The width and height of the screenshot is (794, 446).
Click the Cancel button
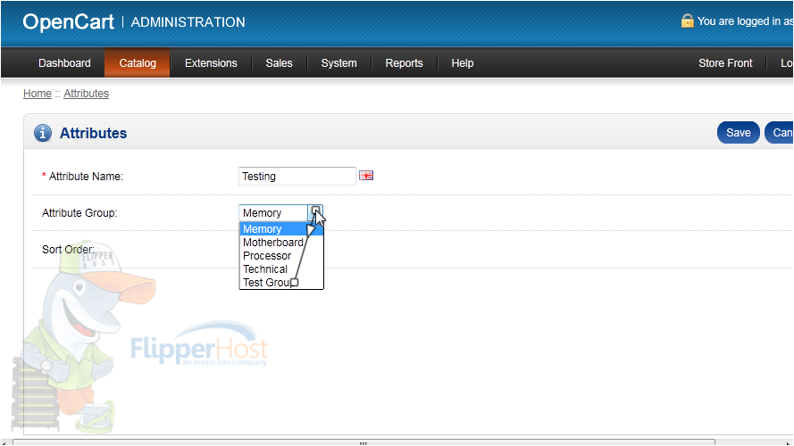780,133
